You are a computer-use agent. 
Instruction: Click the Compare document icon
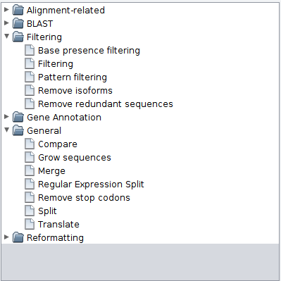[x=30, y=144]
